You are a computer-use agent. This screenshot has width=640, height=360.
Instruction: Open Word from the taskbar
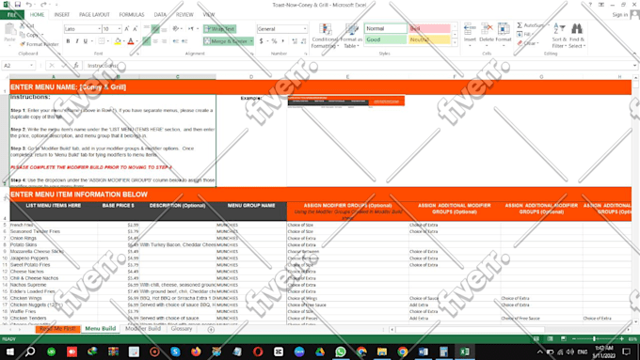tap(424, 352)
